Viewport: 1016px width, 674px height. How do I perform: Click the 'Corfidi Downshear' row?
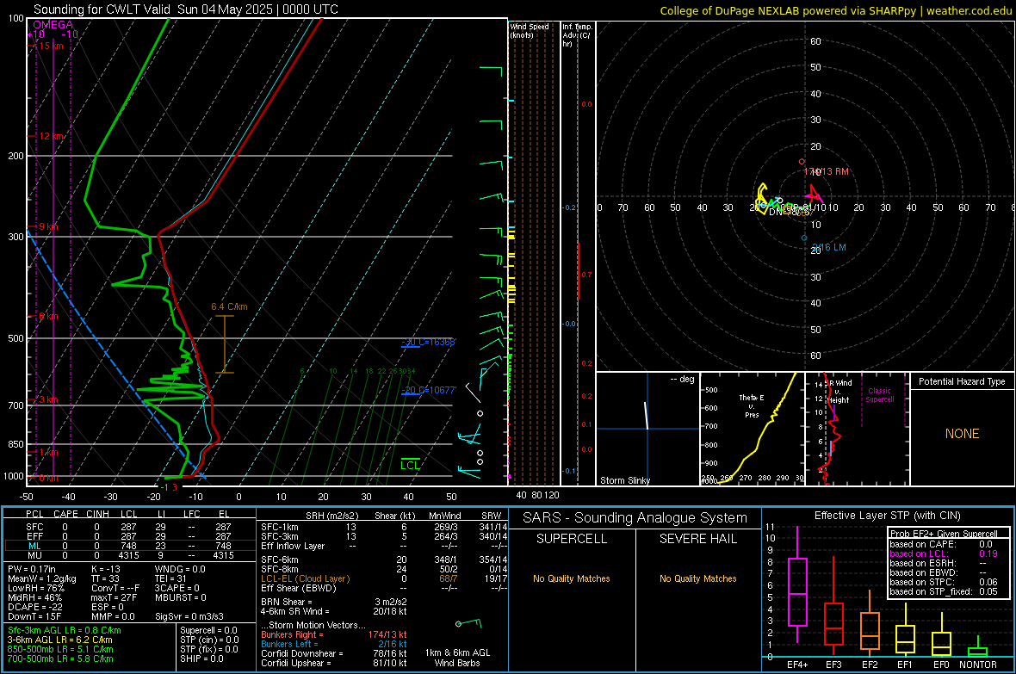(x=334, y=653)
